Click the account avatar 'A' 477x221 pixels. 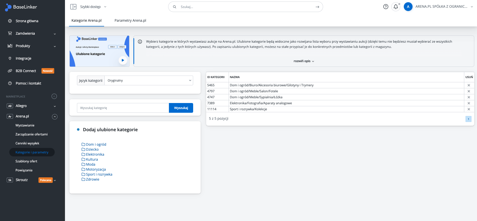[408, 7]
